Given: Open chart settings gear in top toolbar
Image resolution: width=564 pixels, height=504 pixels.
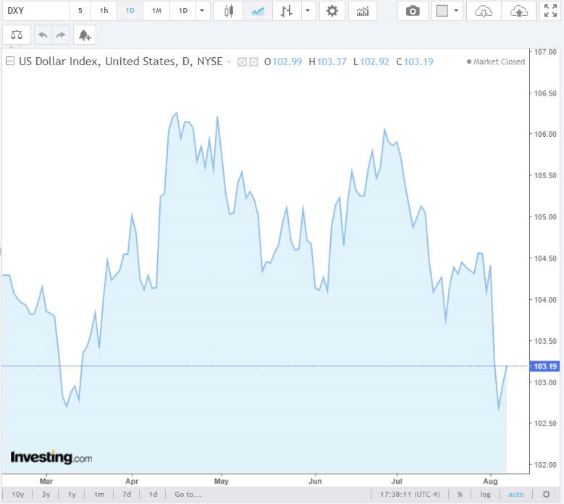Looking at the screenshot, I should (332, 11).
